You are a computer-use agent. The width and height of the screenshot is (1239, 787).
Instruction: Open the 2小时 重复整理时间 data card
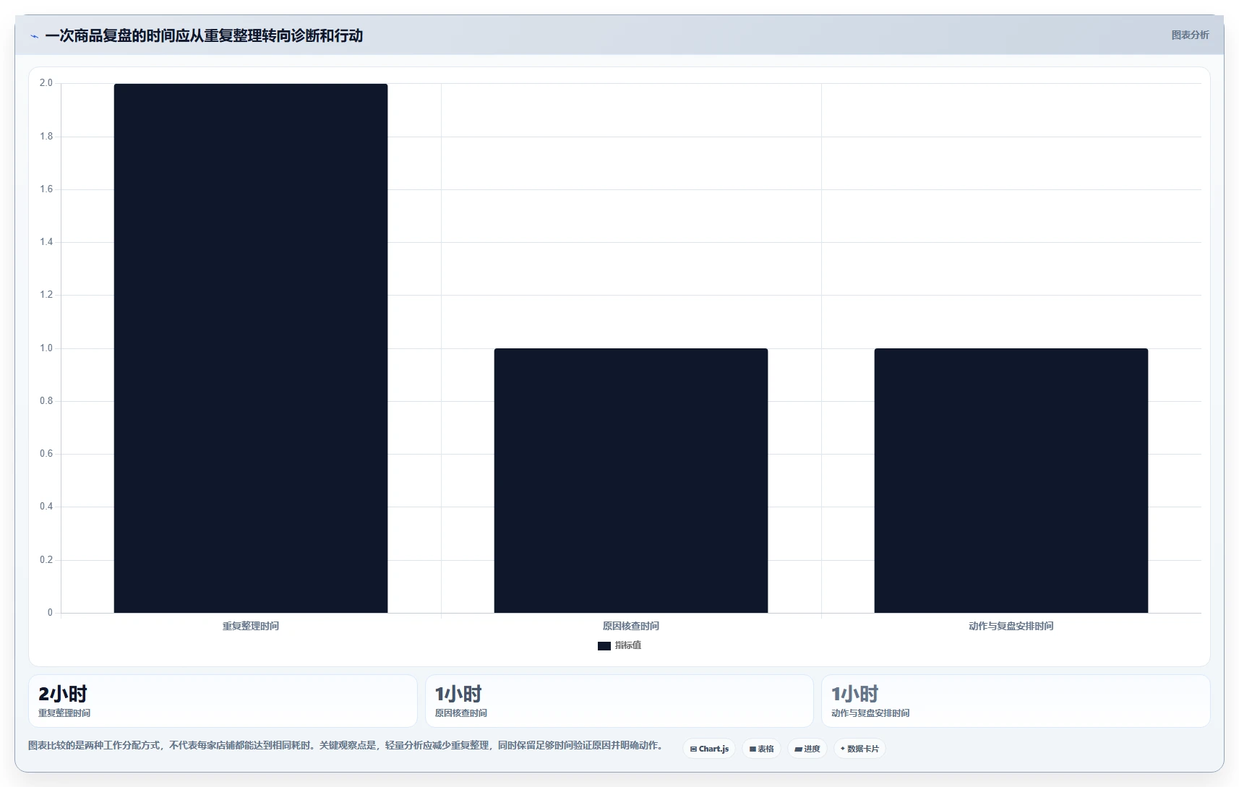(223, 701)
